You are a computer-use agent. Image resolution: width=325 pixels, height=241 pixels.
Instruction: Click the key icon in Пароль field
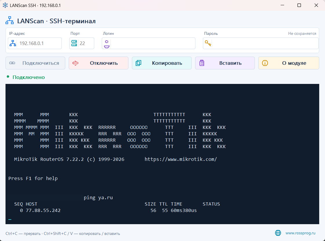208,43
